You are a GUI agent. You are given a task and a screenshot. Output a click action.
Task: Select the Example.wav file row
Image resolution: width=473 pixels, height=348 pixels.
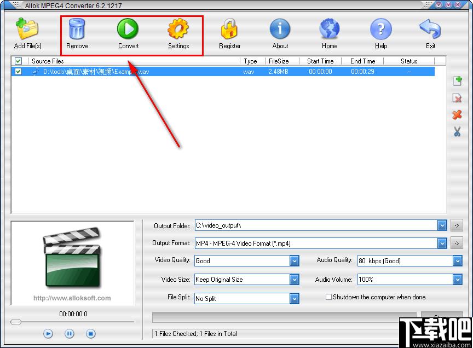tap(223, 72)
